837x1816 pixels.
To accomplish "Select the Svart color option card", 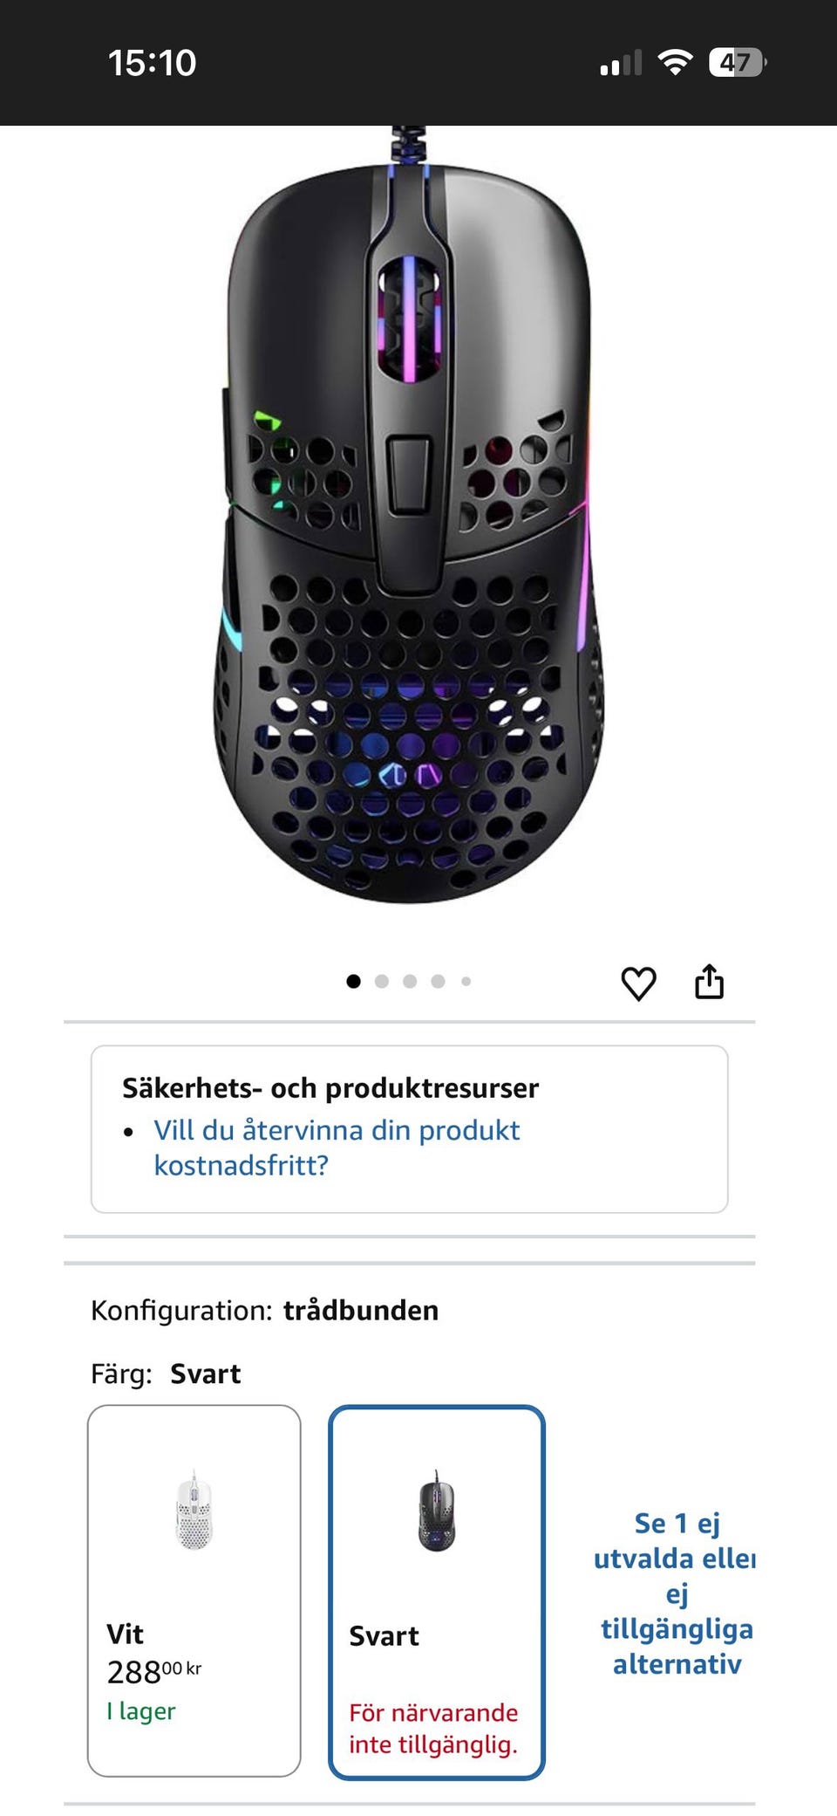I will pos(437,1592).
